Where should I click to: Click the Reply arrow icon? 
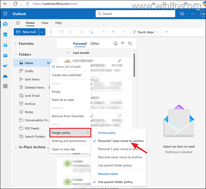[x=105, y=32]
